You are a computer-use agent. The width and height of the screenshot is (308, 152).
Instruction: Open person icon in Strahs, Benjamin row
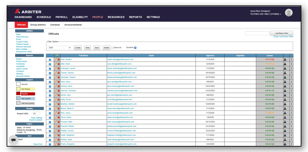(x=285, y=144)
